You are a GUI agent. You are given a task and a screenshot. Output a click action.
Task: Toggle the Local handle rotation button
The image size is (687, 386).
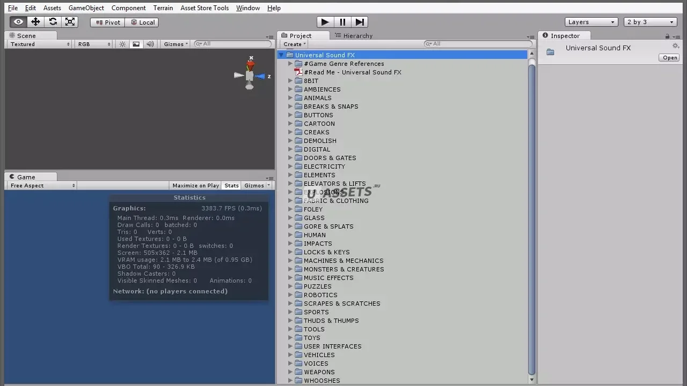click(x=142, y=22)
